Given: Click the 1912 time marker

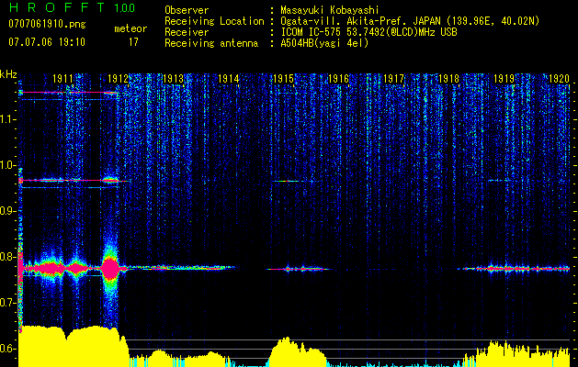Looking at the screenshot, I should (118, 78).
